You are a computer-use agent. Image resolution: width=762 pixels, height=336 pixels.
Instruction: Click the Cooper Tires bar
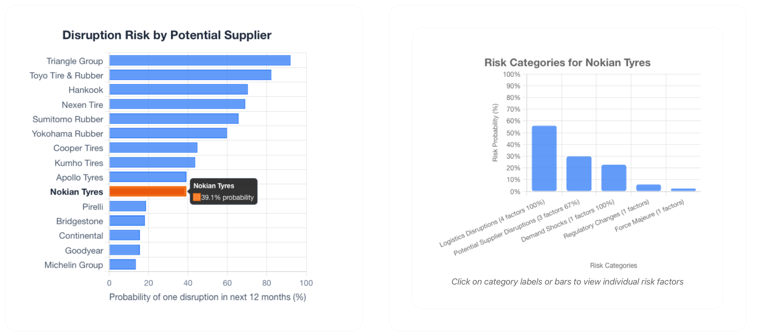tap(153, 148)
